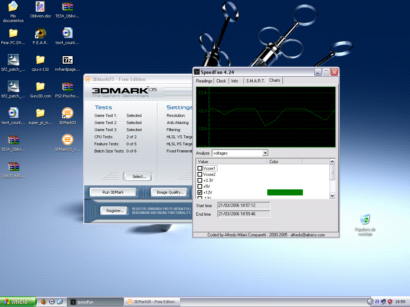Launch Windows Media Player from quick launch
Viewport: 410px width, 307px height.
pos(52,302)
